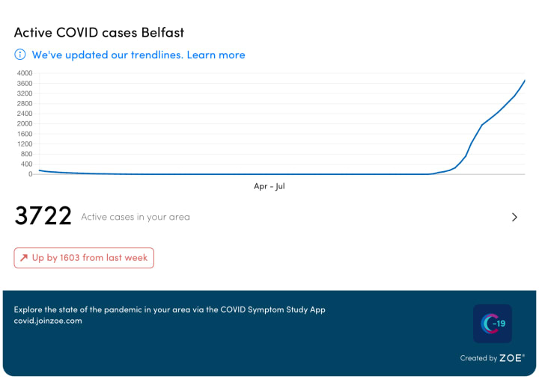
Task: Open the C-19 app logo
Action: pyautogui.click(x=493, y=324)
